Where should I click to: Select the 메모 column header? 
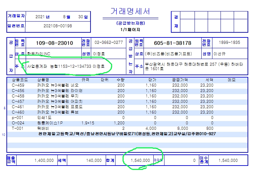tap(232, 80)
